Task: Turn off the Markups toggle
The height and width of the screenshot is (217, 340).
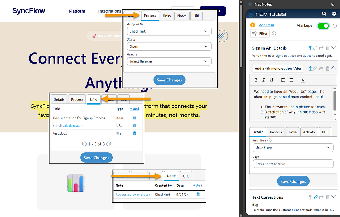Action: coord(323,26)
